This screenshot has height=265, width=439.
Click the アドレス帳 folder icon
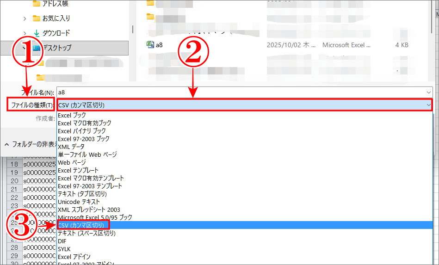pos(37,4)
